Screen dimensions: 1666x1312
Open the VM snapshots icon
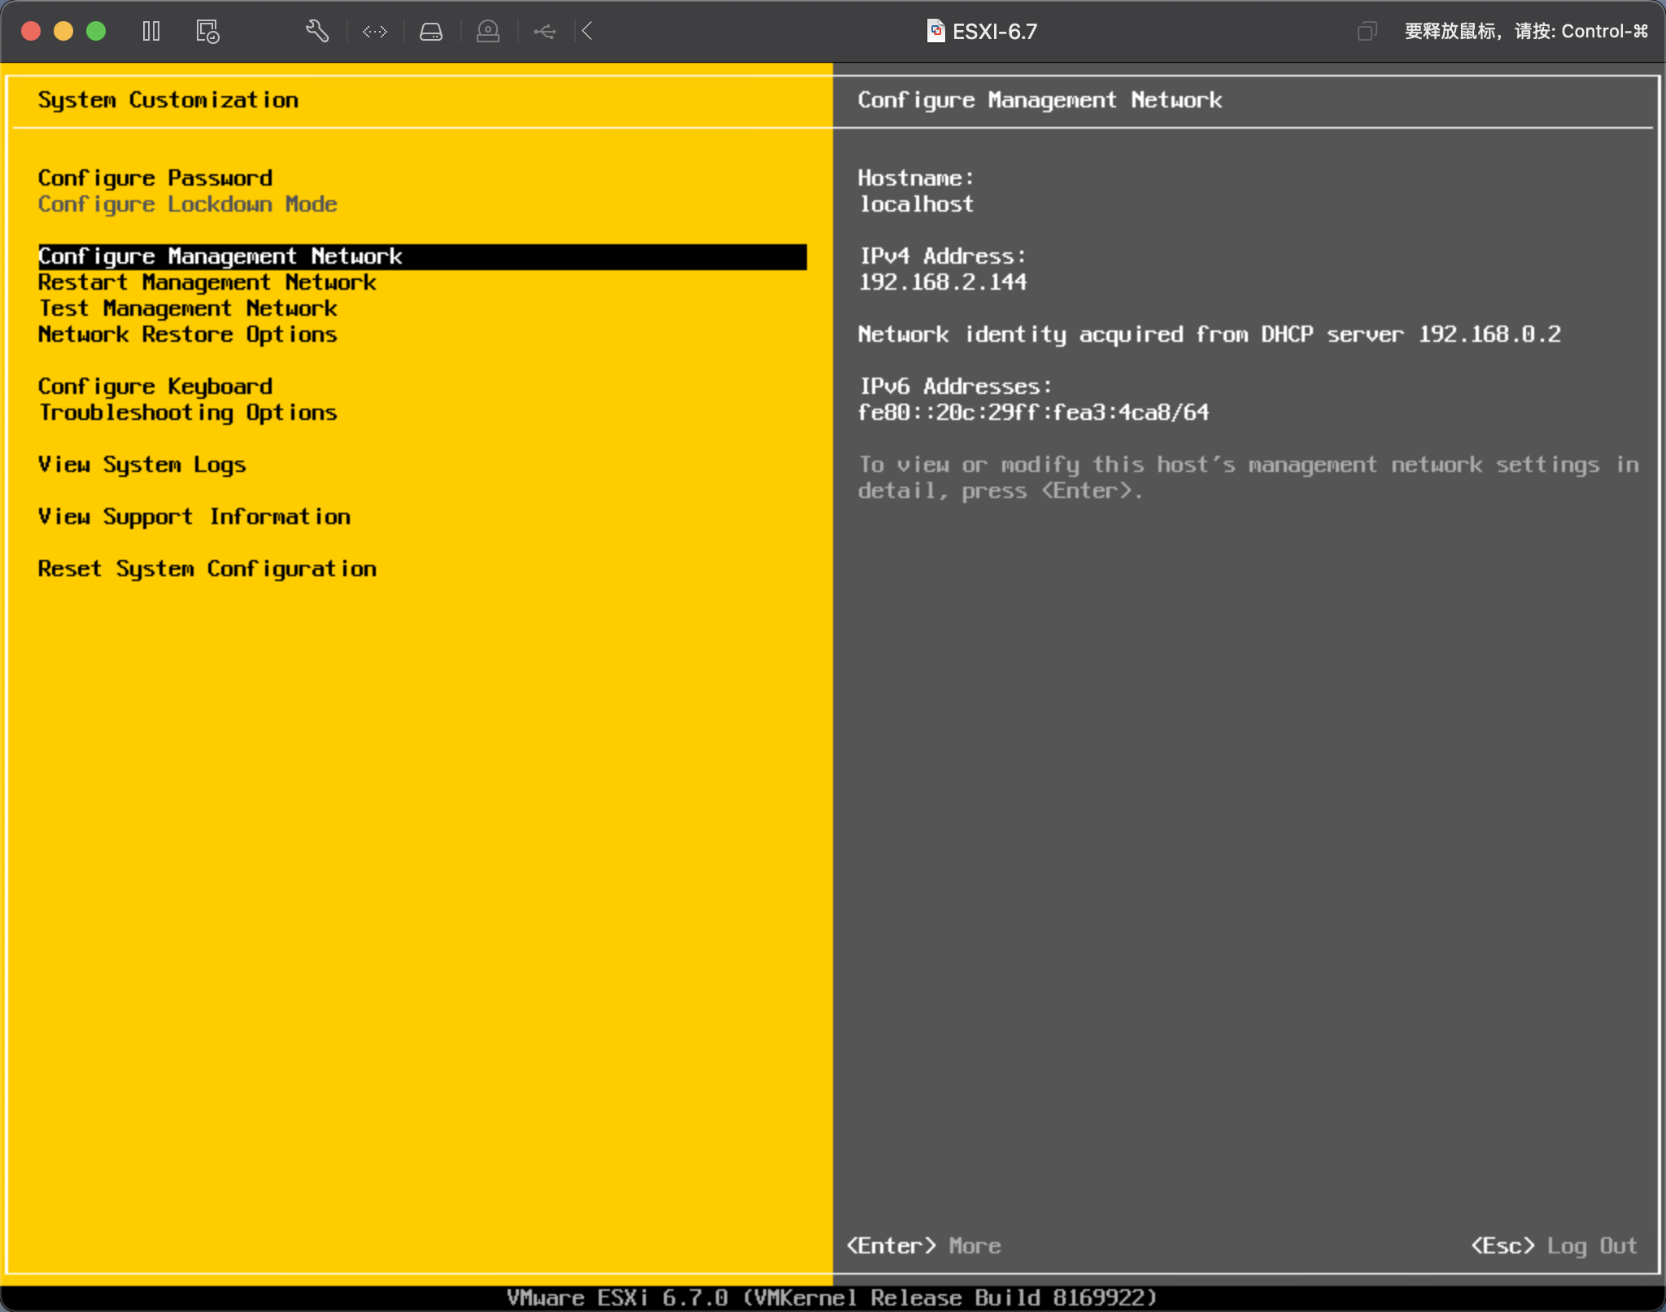tap(207, 32)
